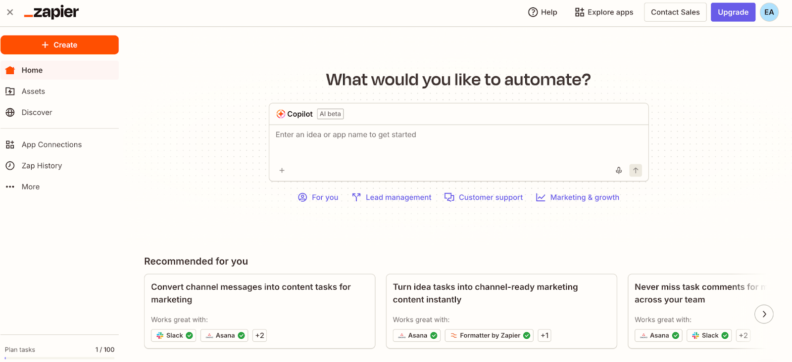Click the microphone icon in Copilot
This screenshot has width=792, height=362.
[619, 171]
